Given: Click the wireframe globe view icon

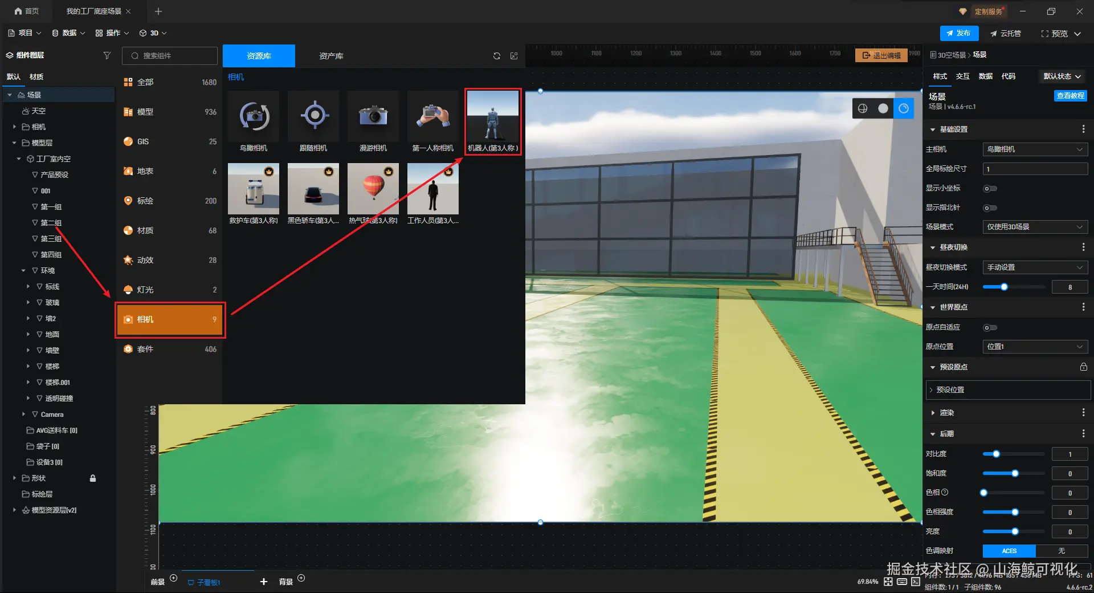Looking at the screenshot, I should tap(863, 108).
